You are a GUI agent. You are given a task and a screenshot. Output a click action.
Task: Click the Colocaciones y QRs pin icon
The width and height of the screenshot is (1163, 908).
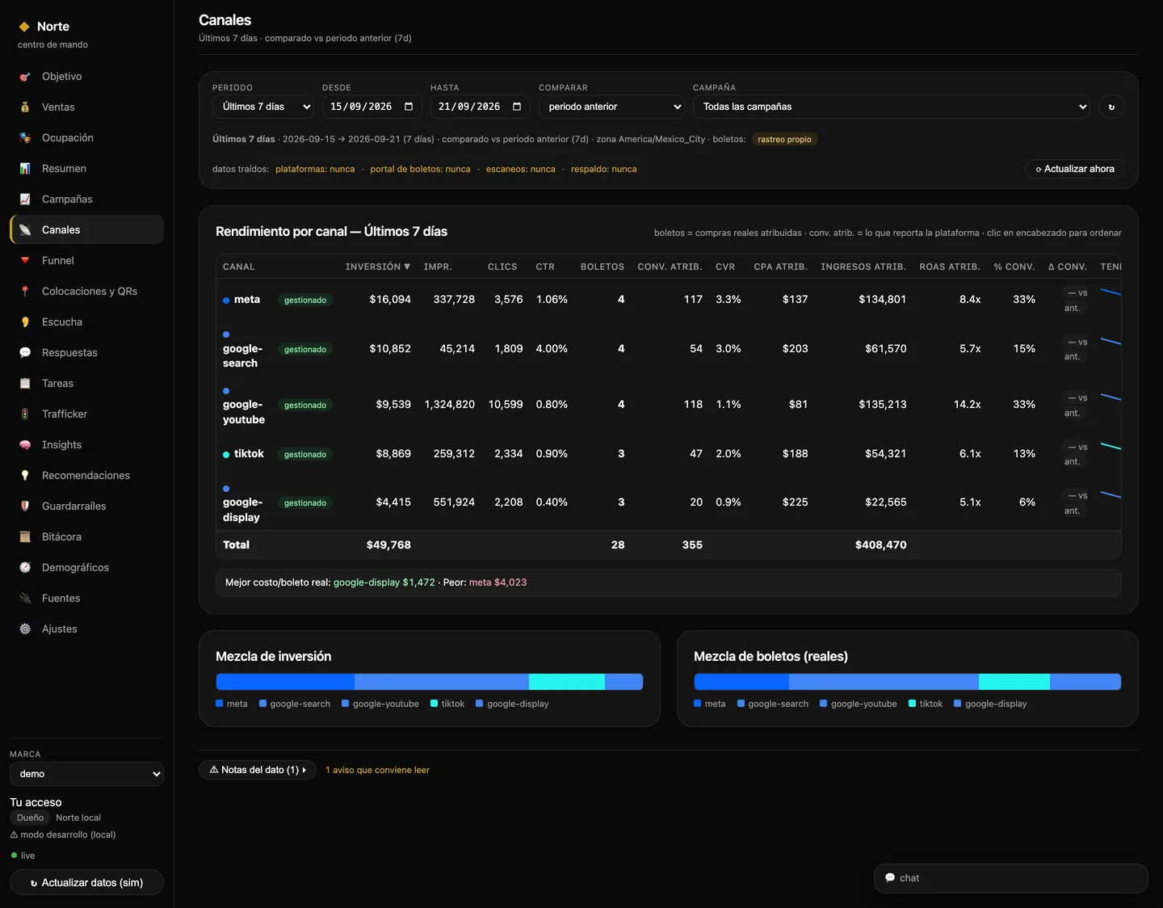(25, 292)
